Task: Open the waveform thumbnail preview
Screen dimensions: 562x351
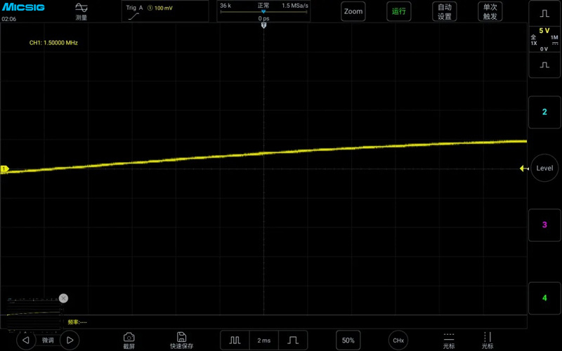Action: coord(34,314)
